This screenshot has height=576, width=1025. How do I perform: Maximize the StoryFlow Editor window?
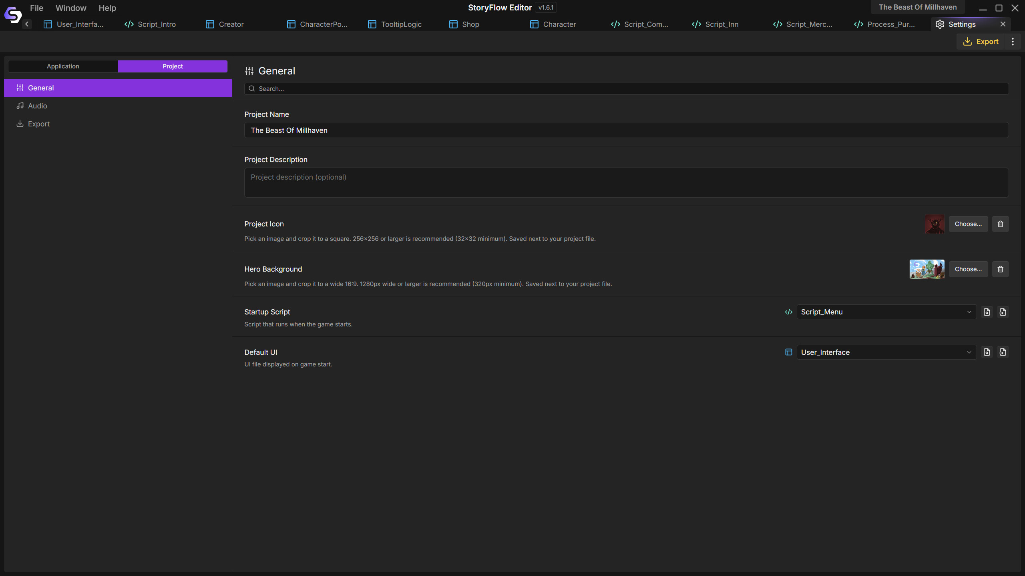[999, 8]
